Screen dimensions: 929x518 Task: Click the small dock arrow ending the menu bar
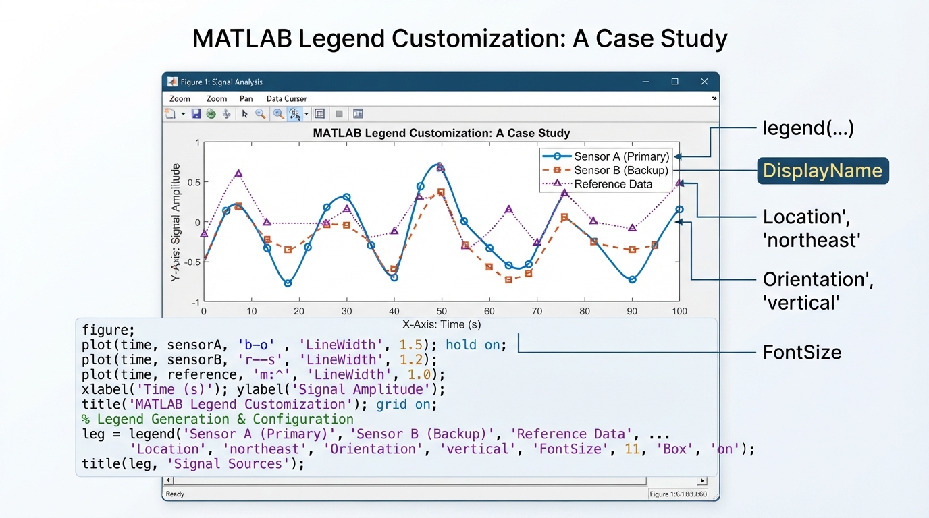coord(714,98)
